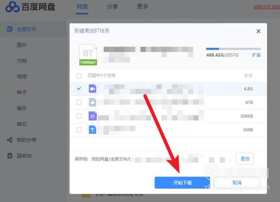Check the 308KB file checkbox

coord(79,116)
